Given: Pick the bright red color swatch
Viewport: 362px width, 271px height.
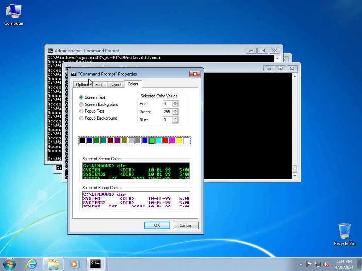Looking at the screenshot, I should click(x=165, y=140).
